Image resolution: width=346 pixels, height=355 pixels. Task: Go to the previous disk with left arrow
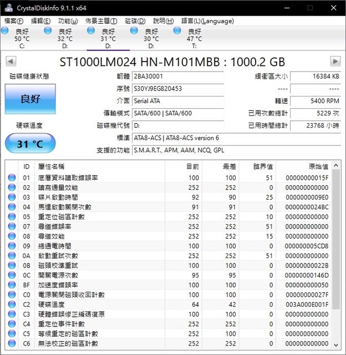click(11, 61)
